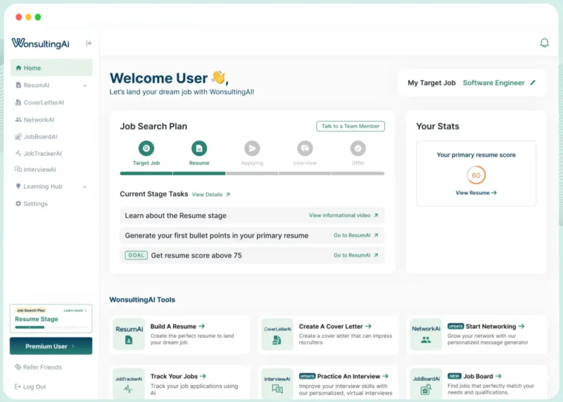563x402 pixels.
Task: Click the Talk to a Team Member button
Action: point(350,126)
